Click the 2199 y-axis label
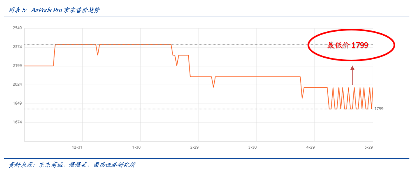The height and width of the screenshot is (175, 411). [x=17, y=66]
